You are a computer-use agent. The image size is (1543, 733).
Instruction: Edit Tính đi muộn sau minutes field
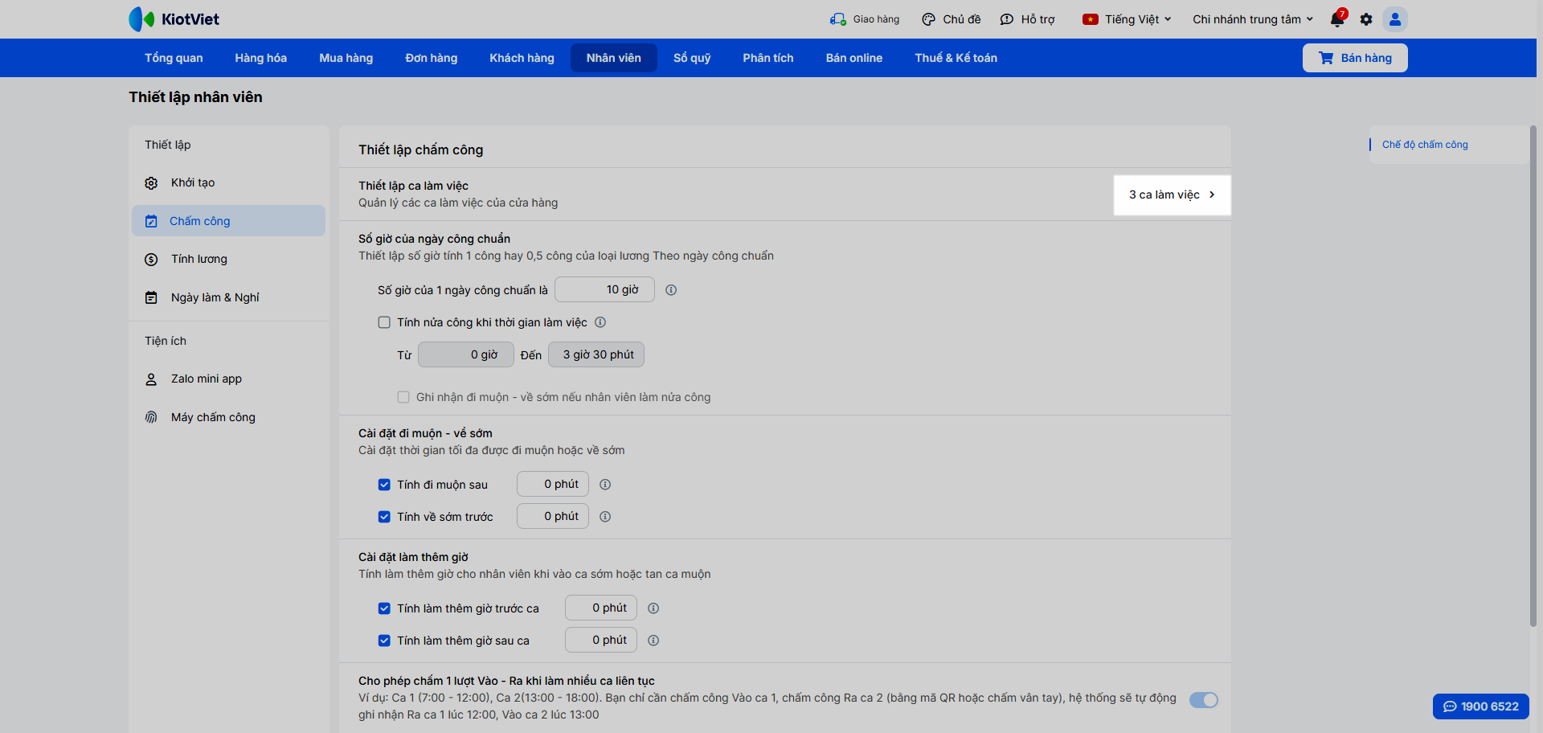coord(553,484)
